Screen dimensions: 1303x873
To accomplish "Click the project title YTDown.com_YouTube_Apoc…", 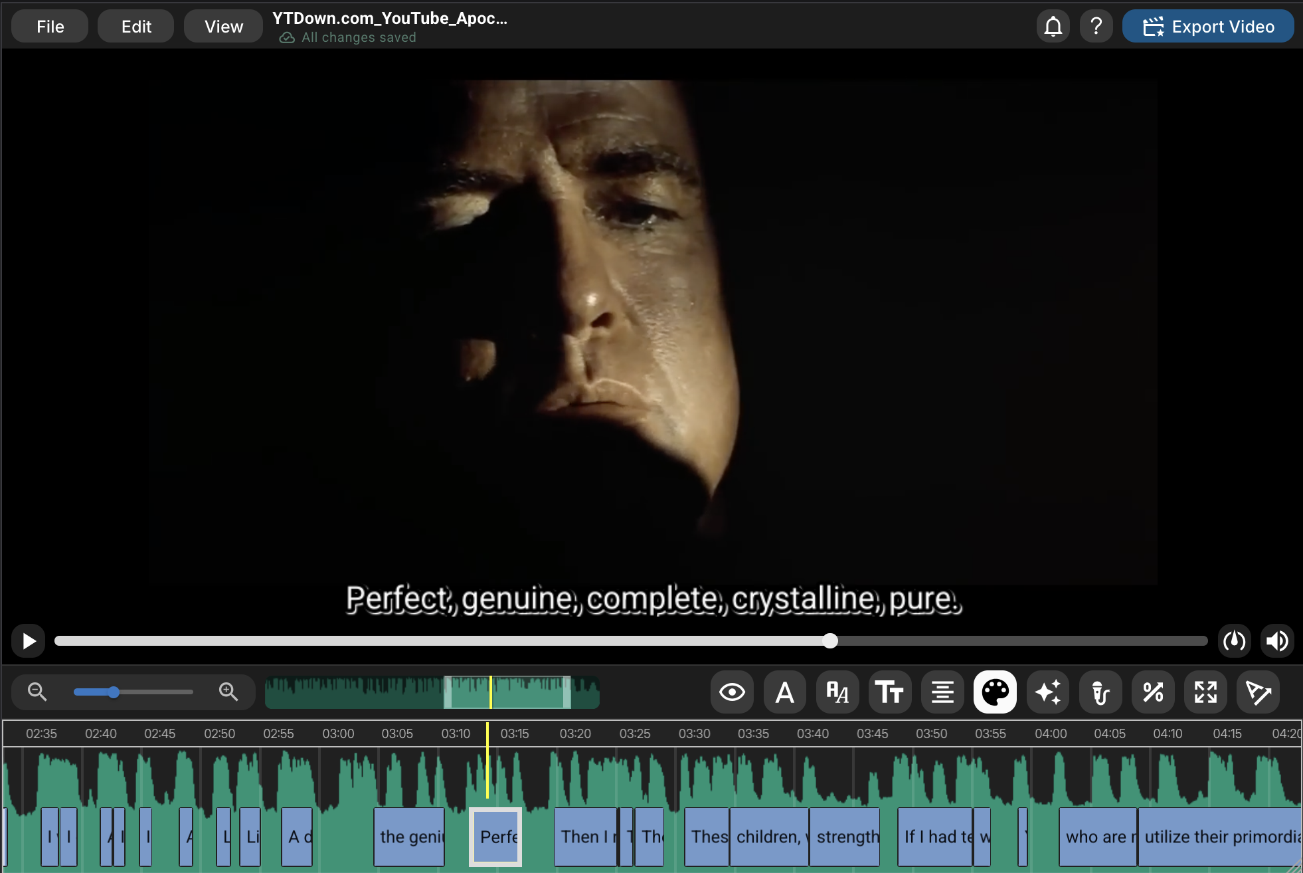I will pyautogui.click(x=390, y=19).
